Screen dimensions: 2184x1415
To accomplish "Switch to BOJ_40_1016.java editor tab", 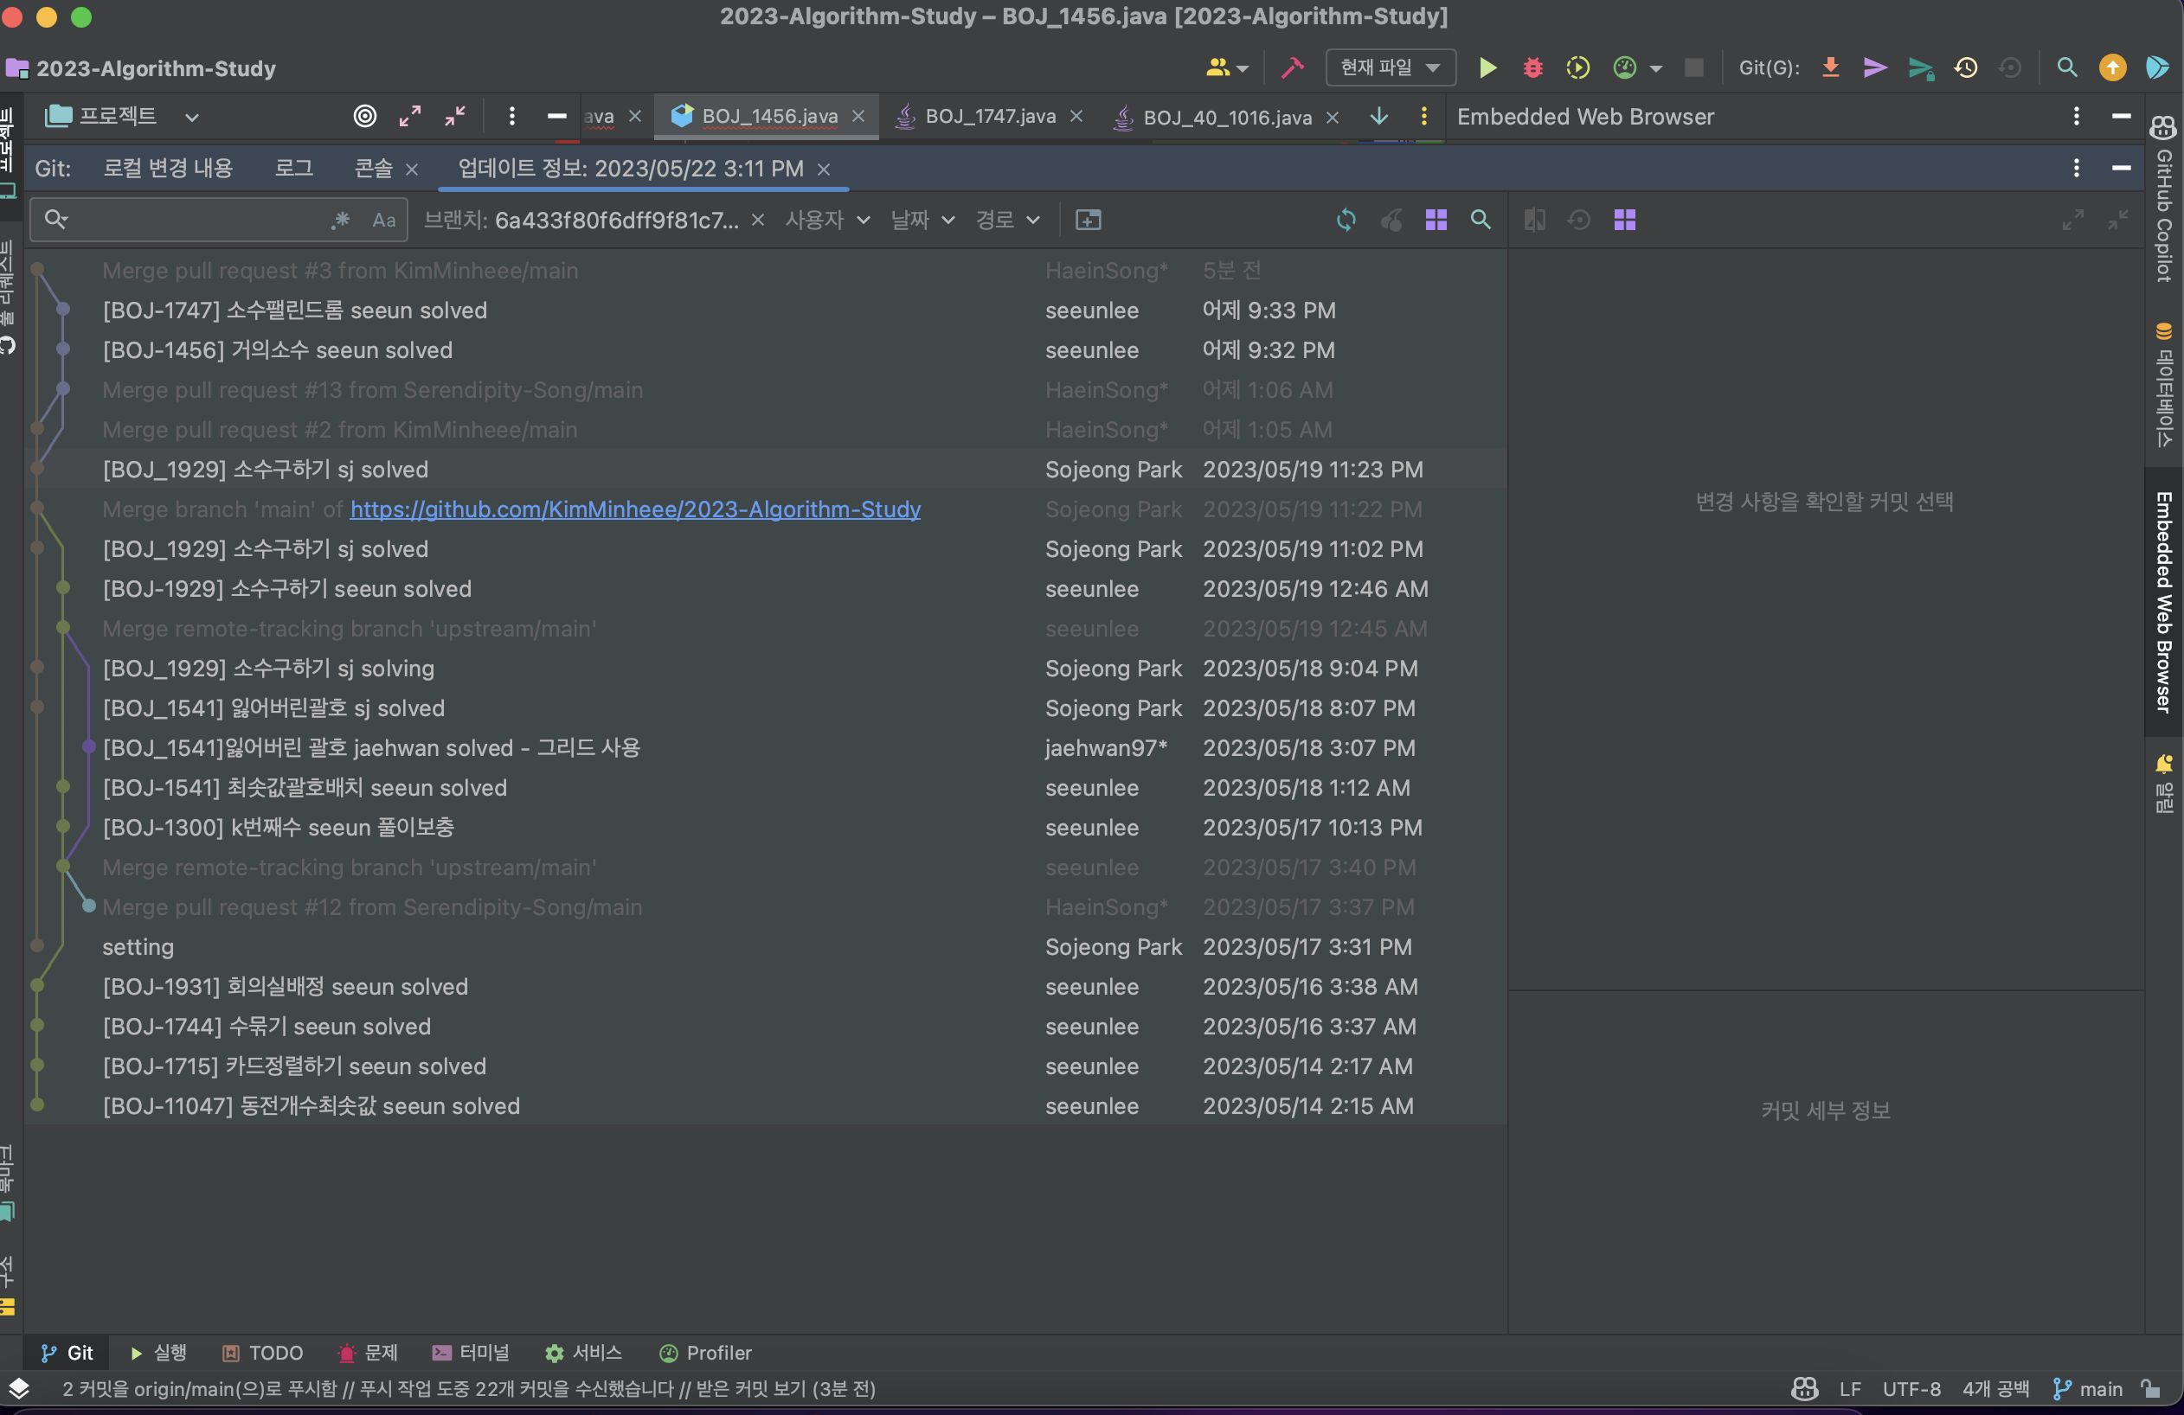I will [x=1227, y=118].
